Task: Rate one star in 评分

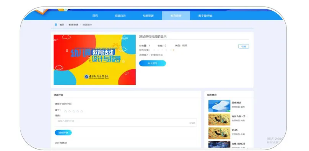Action: (65, 111)
